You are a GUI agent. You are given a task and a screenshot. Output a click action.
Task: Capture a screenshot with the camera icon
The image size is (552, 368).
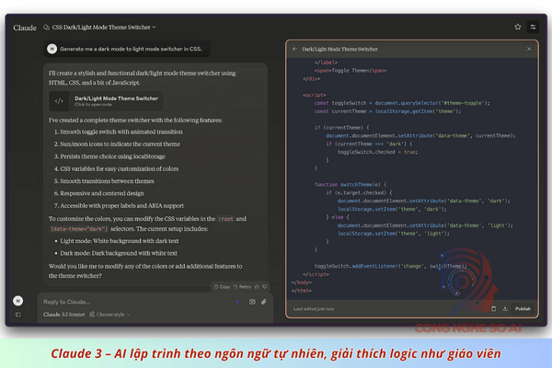click(252, 302)
